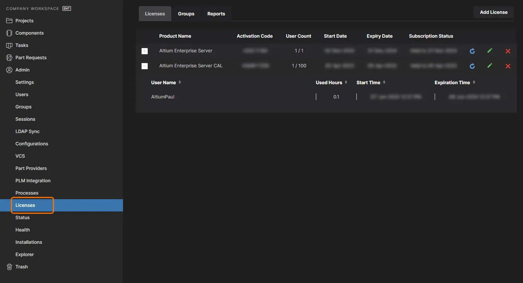Sort by User Name column arrows
523x283 pixels.
pos(180,82)
